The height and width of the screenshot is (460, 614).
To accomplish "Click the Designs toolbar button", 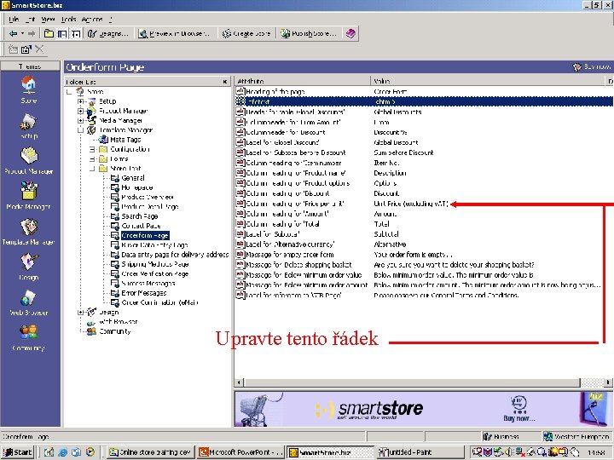I will [108, 33].
